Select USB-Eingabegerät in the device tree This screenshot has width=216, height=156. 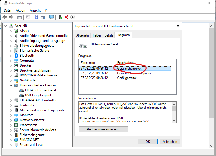click(x=37, y=95)
